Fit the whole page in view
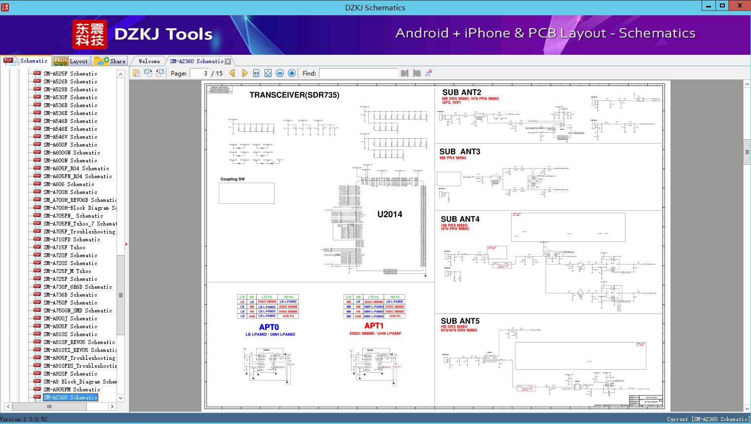Screen dimensions: 751x424 268,73
